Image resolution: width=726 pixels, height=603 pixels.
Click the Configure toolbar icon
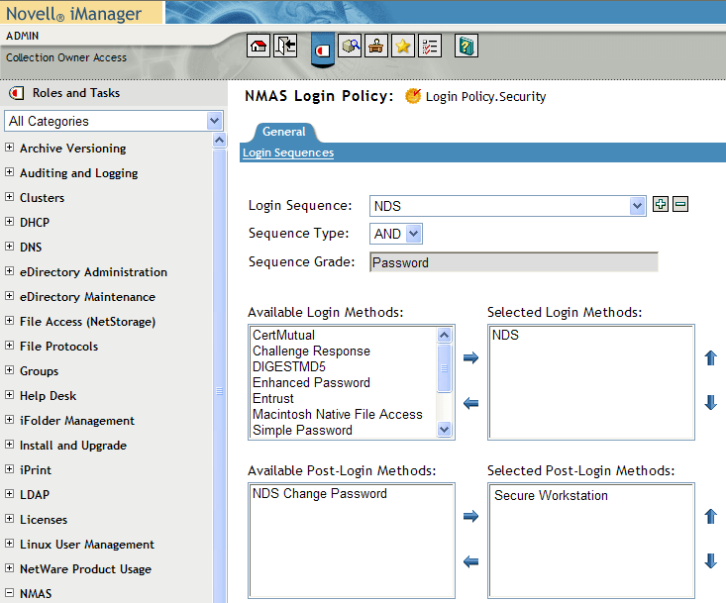(376, 46)
